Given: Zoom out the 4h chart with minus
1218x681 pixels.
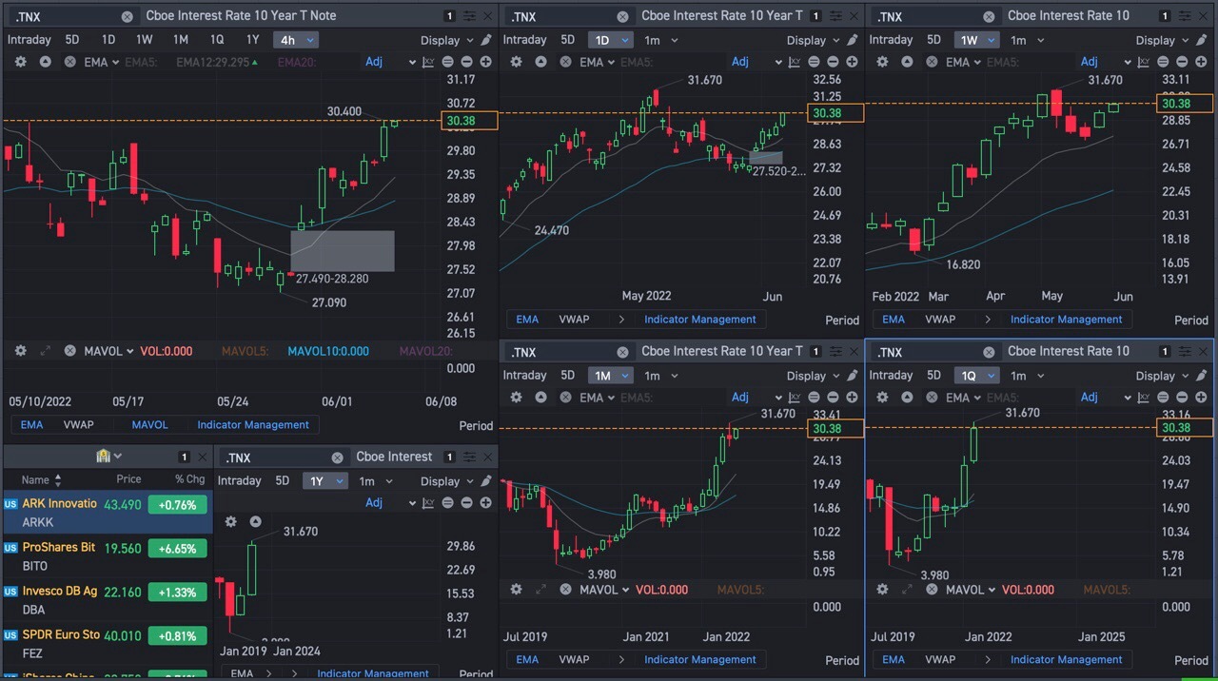Looking at the screenshot, I should click(467, 62).
